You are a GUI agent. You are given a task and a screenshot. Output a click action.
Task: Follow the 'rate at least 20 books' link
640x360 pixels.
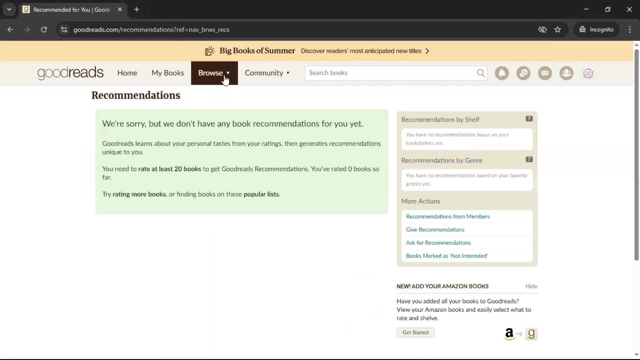point(170,169)
